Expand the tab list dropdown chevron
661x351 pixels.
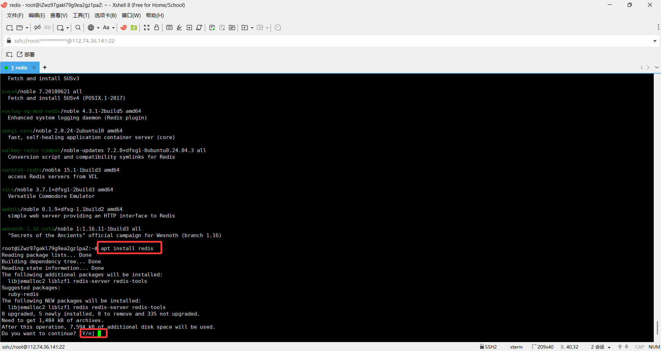[657, 67]
